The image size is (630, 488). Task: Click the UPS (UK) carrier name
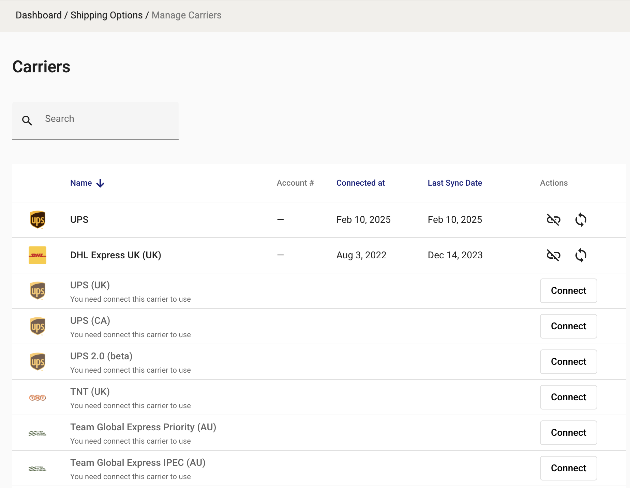pyautogui.click(x=90, y=285)
